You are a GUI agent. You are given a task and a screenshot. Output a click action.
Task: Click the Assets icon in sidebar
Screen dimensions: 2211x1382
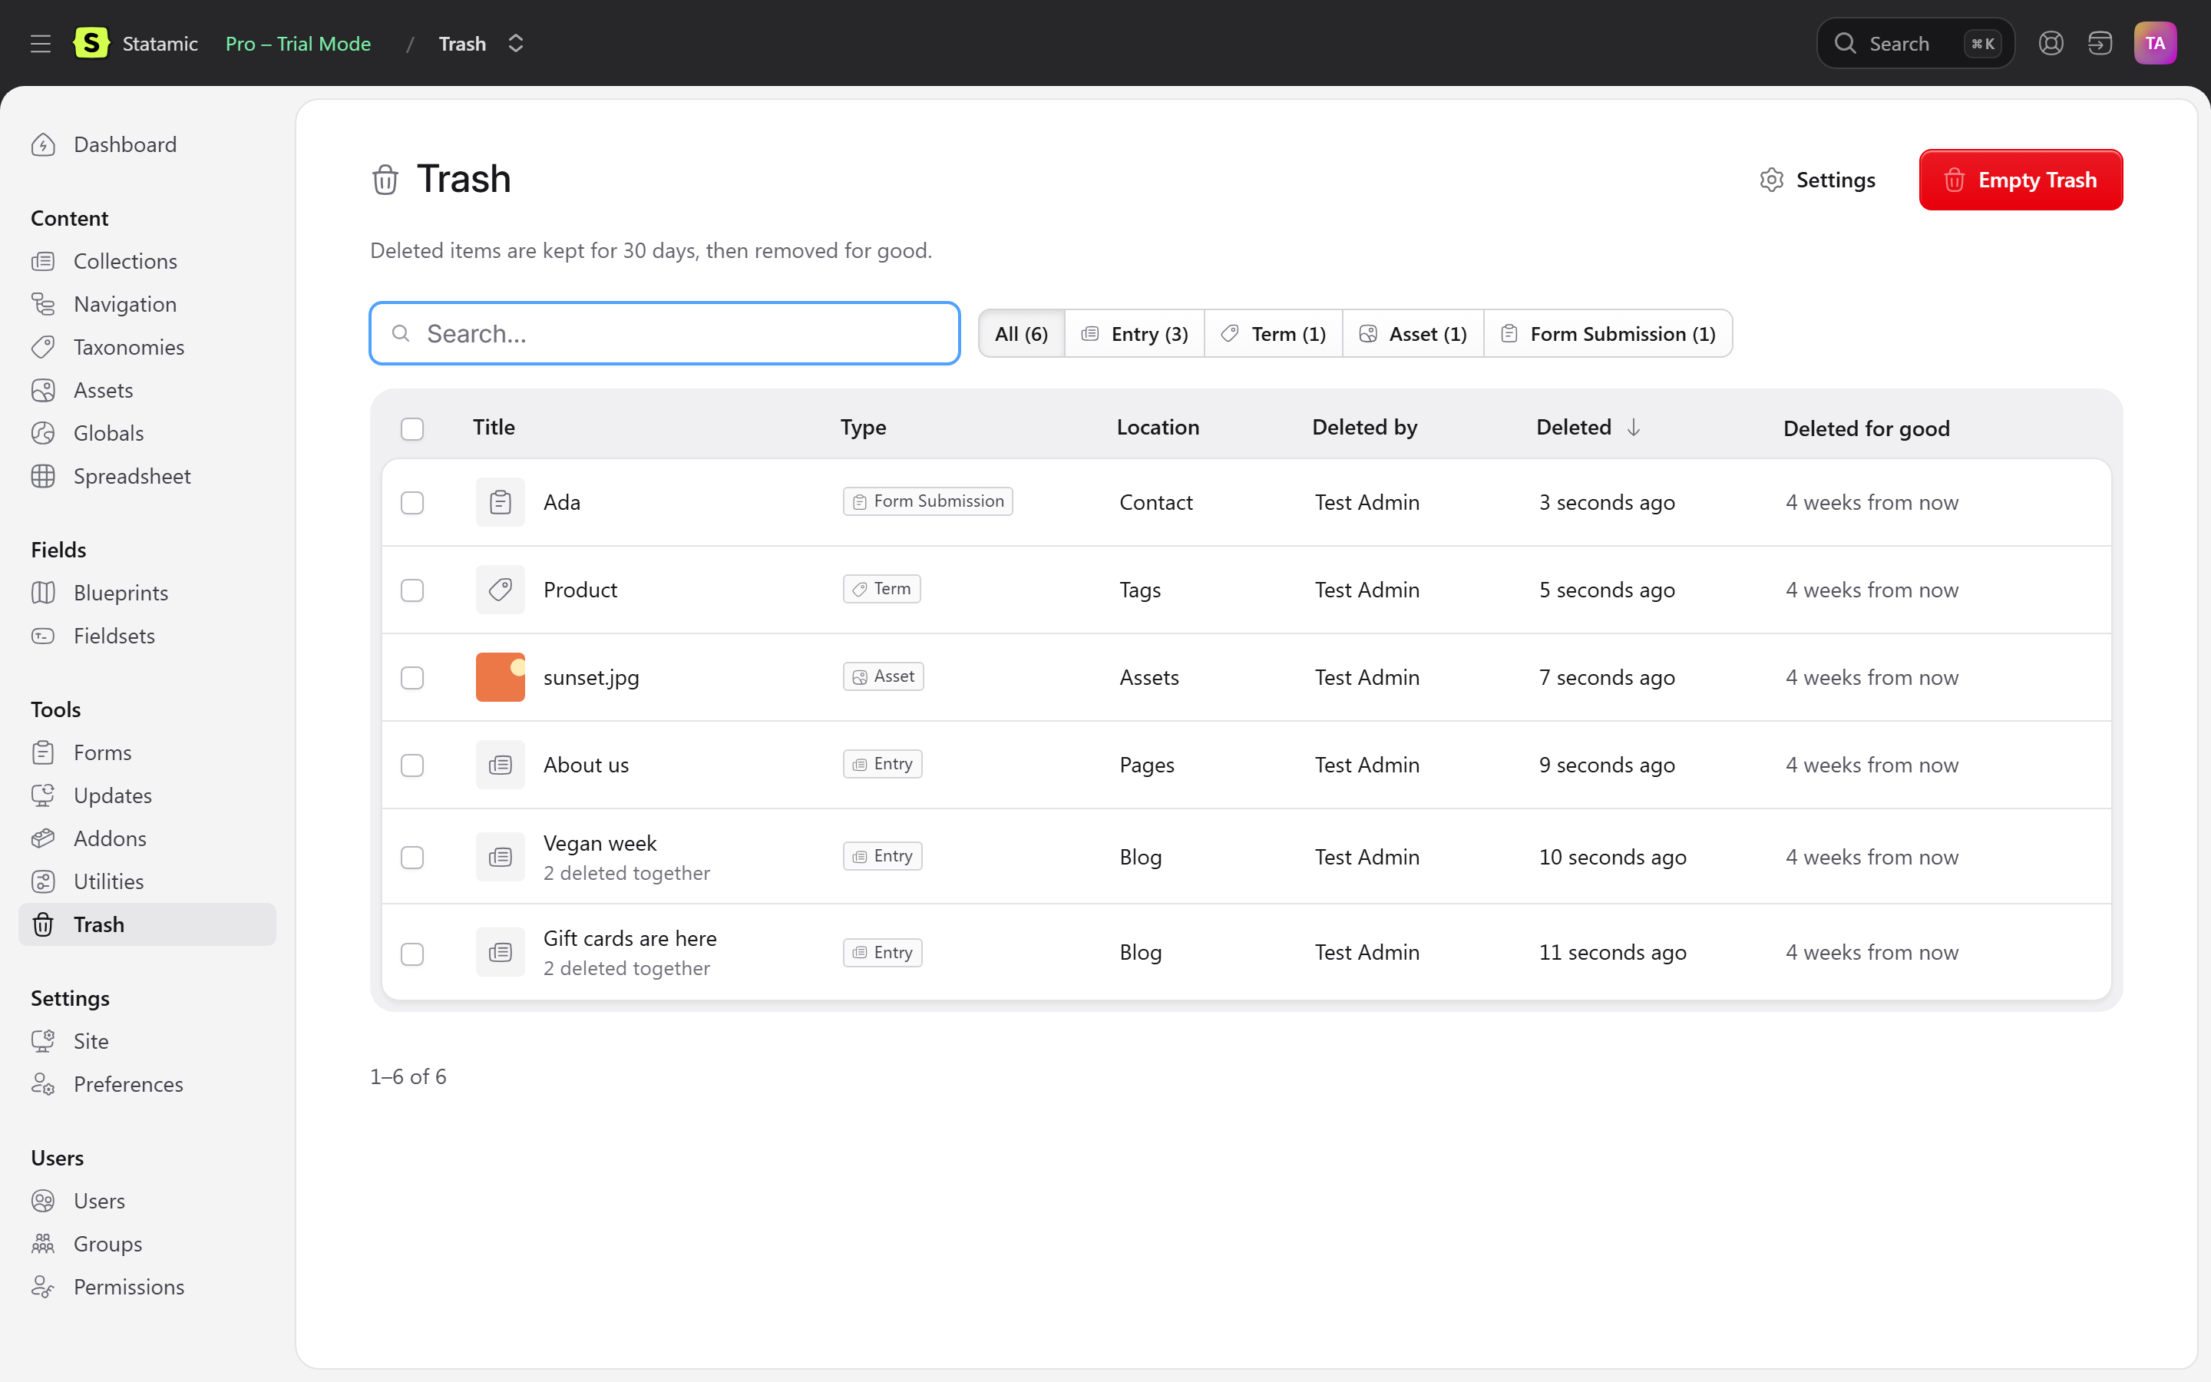43,390
